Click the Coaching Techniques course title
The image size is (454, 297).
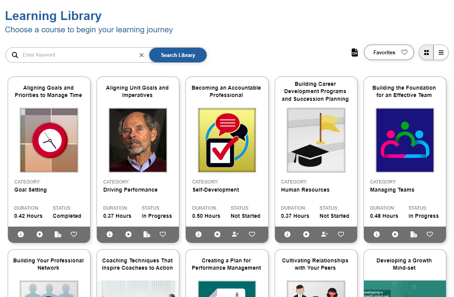click(138, 264)
